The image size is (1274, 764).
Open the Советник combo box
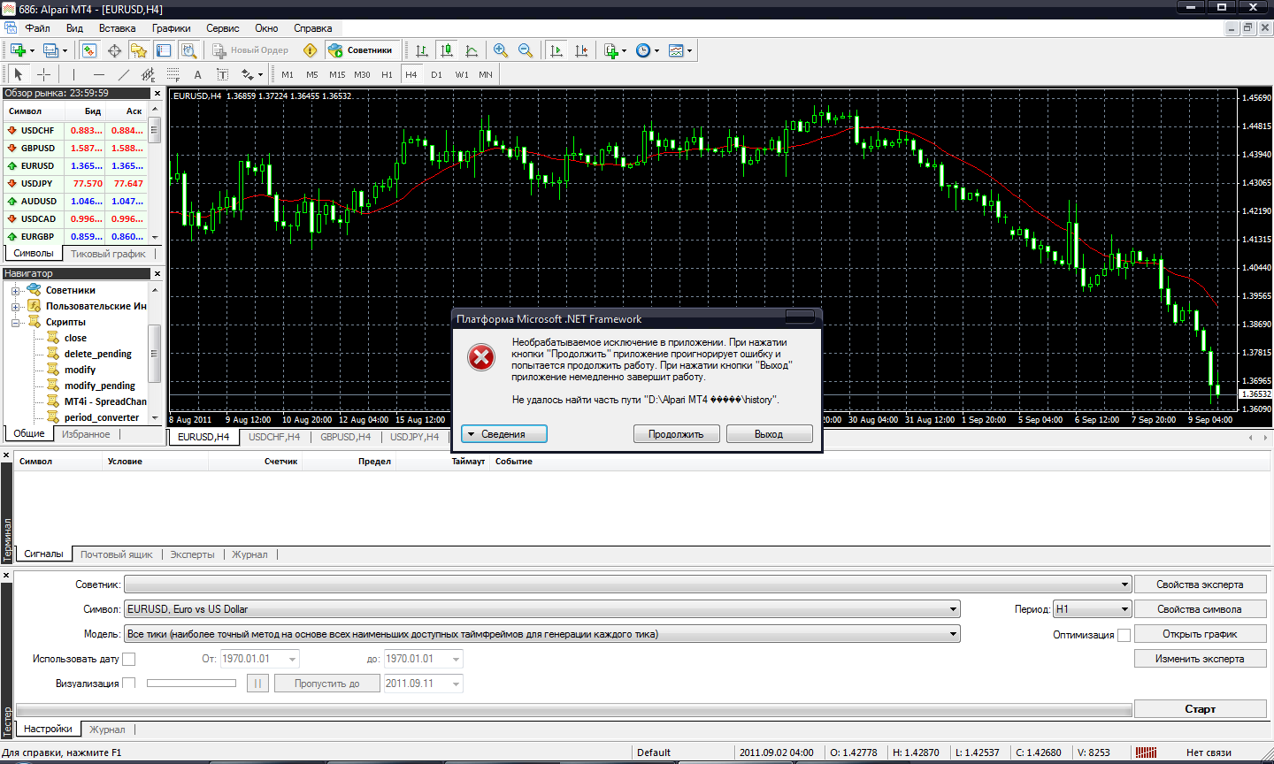[628, 584]
